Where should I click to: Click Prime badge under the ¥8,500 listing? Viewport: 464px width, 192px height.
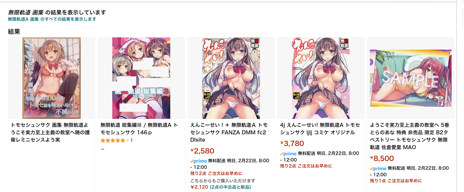(x=378, y=168)
